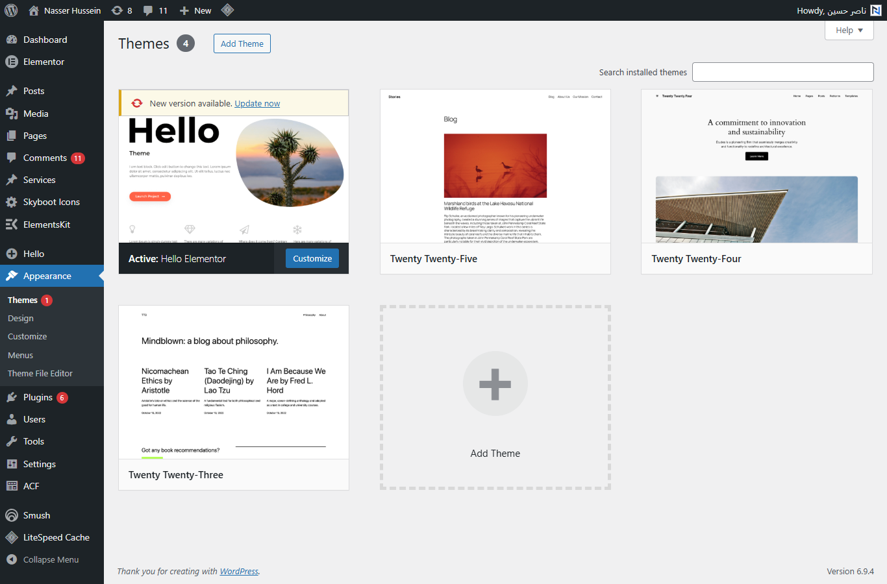Click the Themes heading text
This screenshot has width=887, height=584.
144,43
